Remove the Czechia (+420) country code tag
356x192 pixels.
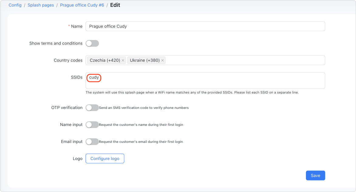click(123, 60)
